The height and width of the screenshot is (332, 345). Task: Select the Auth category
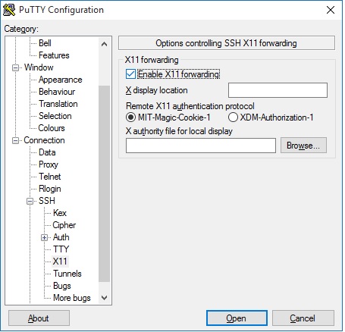coord(61,237)
